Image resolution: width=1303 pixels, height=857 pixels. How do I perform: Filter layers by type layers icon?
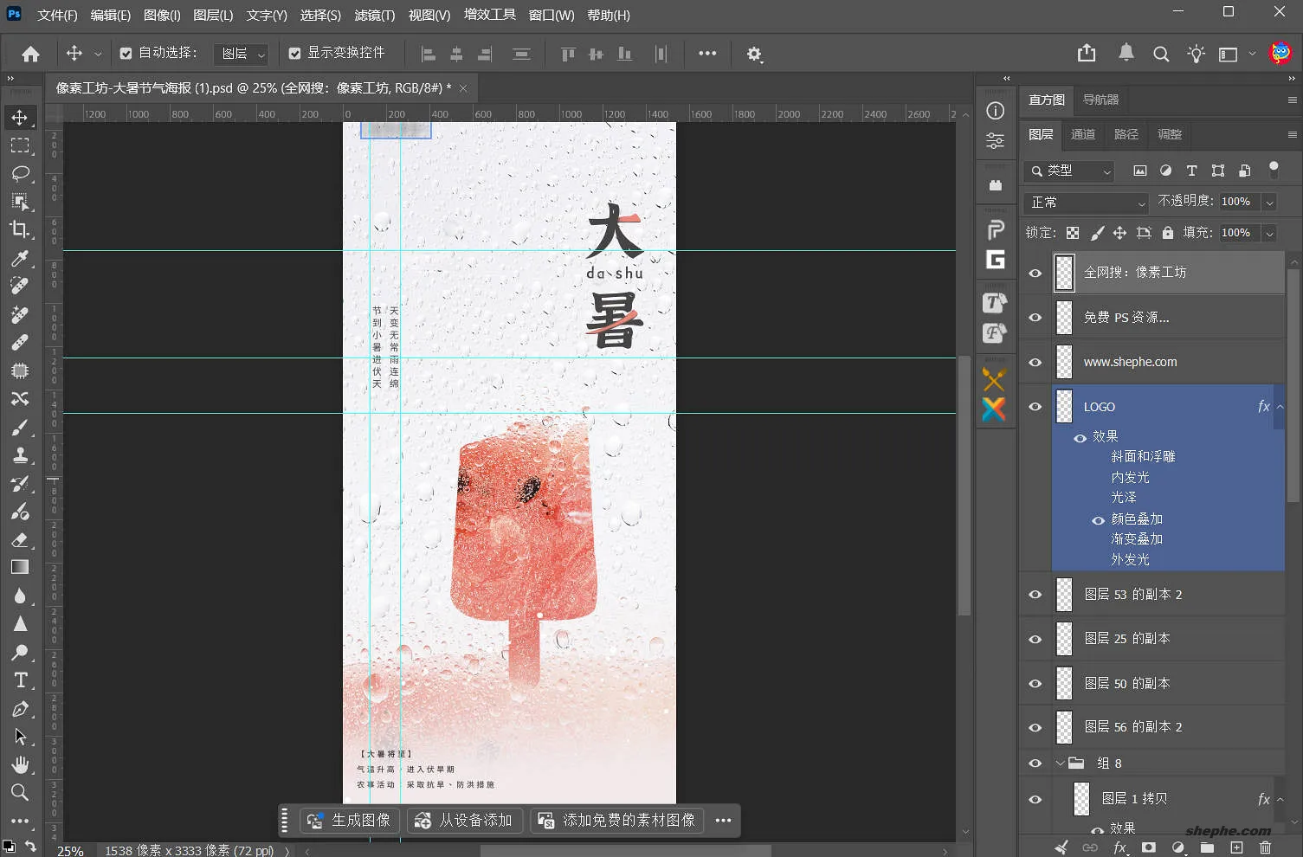tap(1191, 171)
